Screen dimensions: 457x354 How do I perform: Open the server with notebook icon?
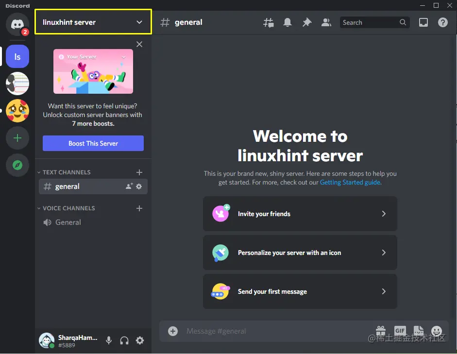click(17, 84)
